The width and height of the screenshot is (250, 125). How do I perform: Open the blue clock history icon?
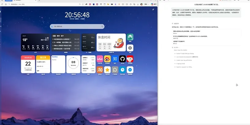pyautogui.click(x=123, y=70)
